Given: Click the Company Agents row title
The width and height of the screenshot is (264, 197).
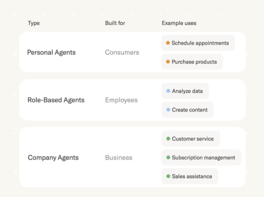Looking at the screenshot, I should 53,158.
